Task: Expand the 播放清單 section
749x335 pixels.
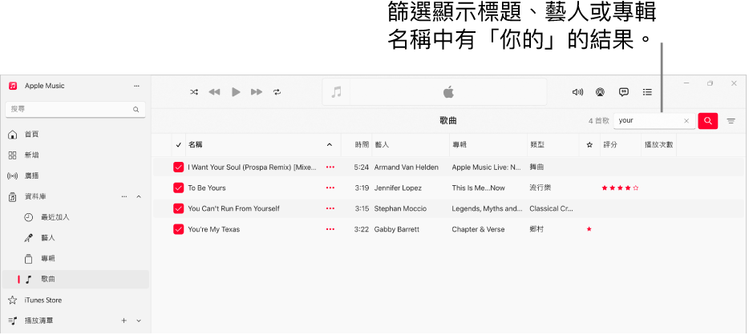Action: (139, 321)
